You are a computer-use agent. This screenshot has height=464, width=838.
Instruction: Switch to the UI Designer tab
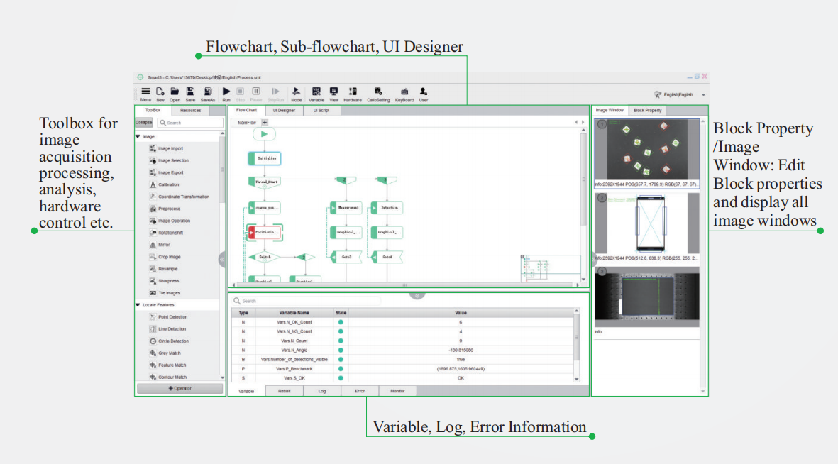(284, 110)
